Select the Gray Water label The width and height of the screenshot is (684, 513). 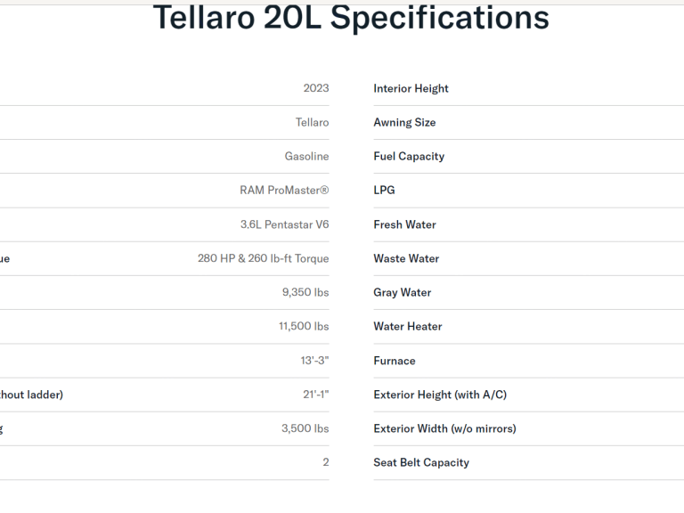[403, 293]
